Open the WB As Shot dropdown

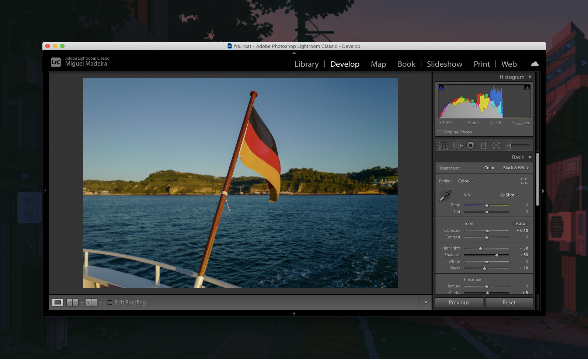point(509,195)
